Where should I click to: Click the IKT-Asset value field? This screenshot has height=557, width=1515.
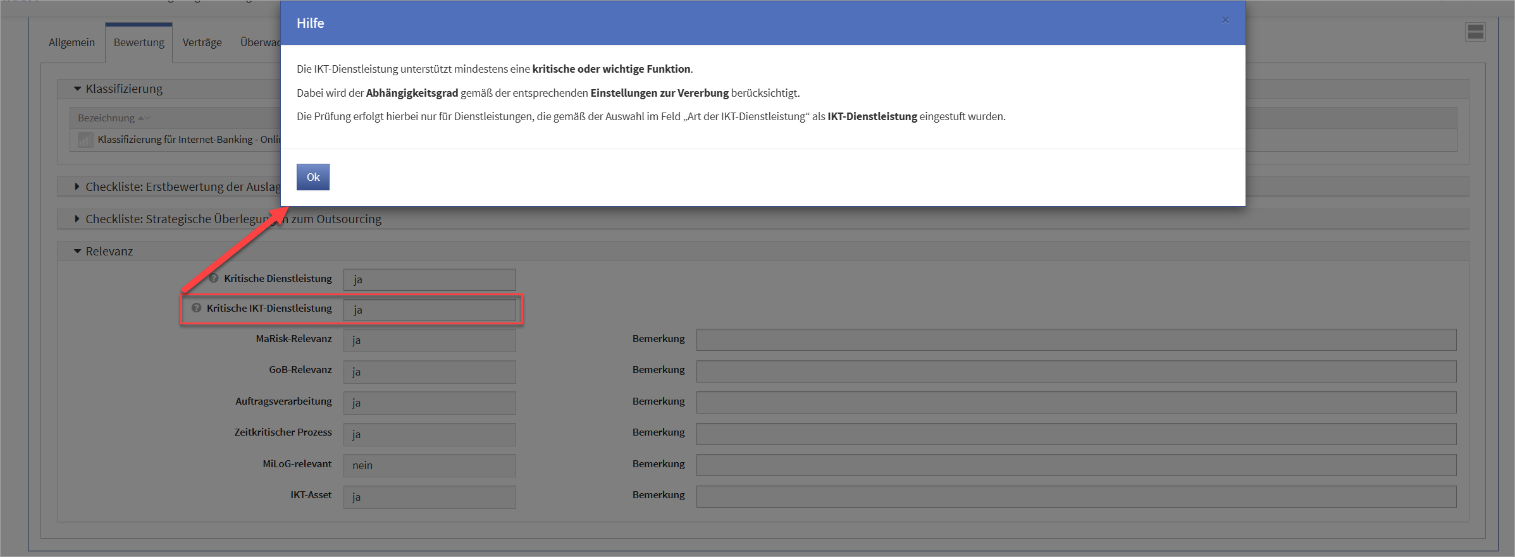[430, 497]
